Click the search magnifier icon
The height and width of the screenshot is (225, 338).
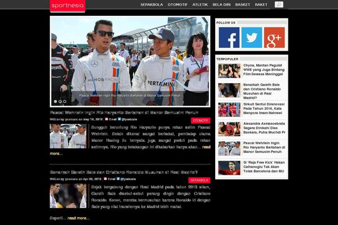pyautogui.click(x=279, y=4)
